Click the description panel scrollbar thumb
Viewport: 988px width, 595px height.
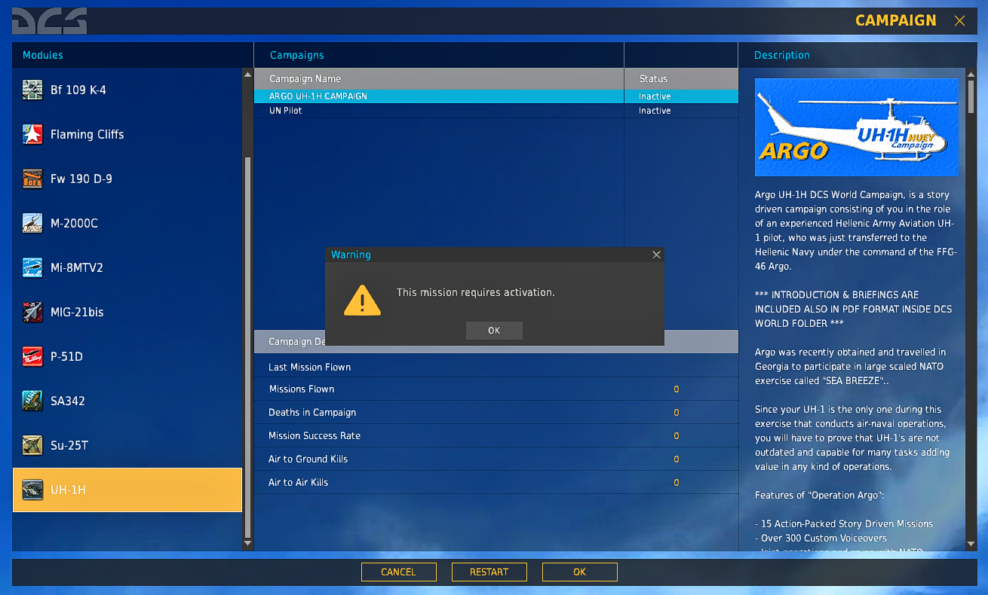tap(971, 96)
